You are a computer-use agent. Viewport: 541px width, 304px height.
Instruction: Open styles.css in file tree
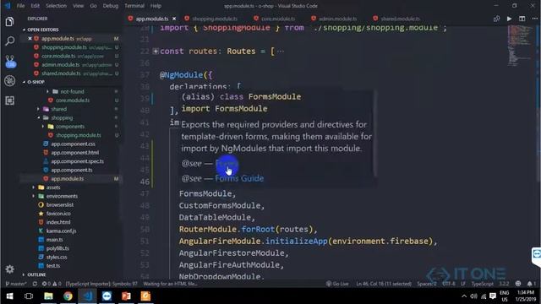click(57, 257)
